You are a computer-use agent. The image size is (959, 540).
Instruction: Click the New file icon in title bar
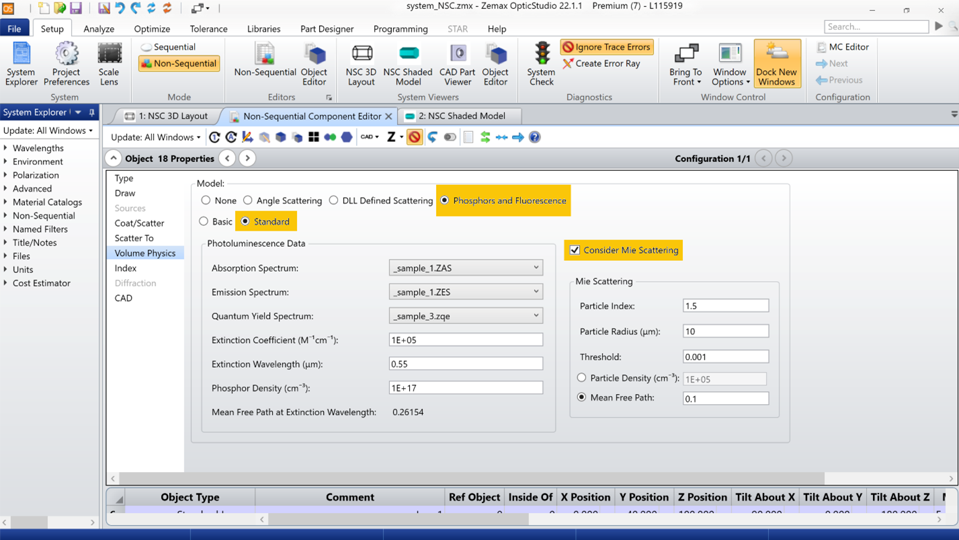[x=44, y=8]
